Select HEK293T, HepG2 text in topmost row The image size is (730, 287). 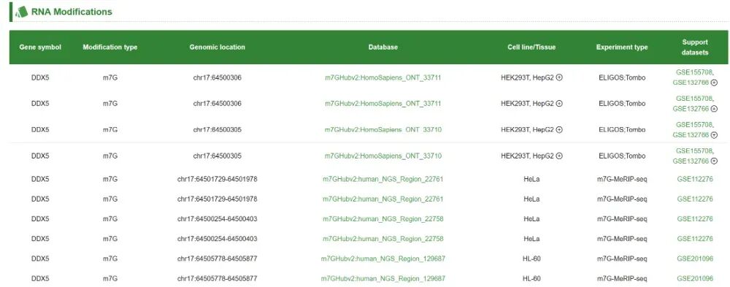[x=527, y=78]
